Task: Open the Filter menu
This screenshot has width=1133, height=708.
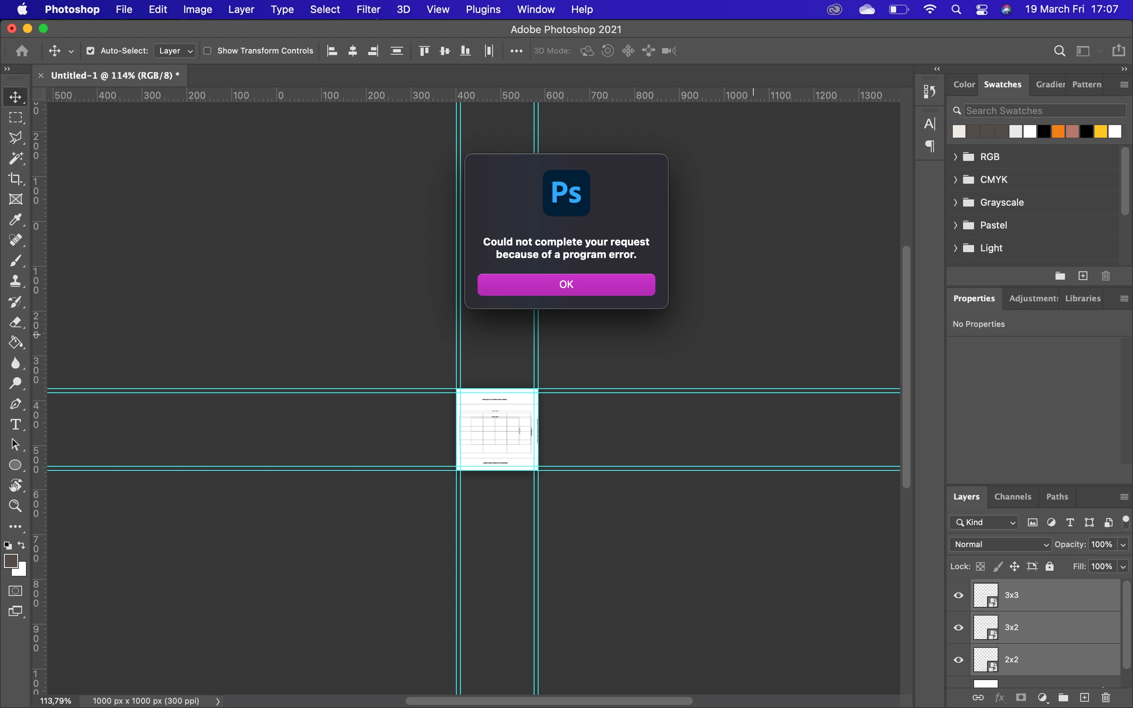Action: click(x=368, y=9)
